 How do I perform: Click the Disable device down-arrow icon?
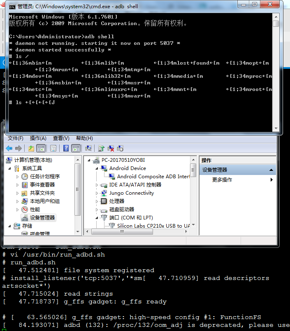[x=120, y=148]
